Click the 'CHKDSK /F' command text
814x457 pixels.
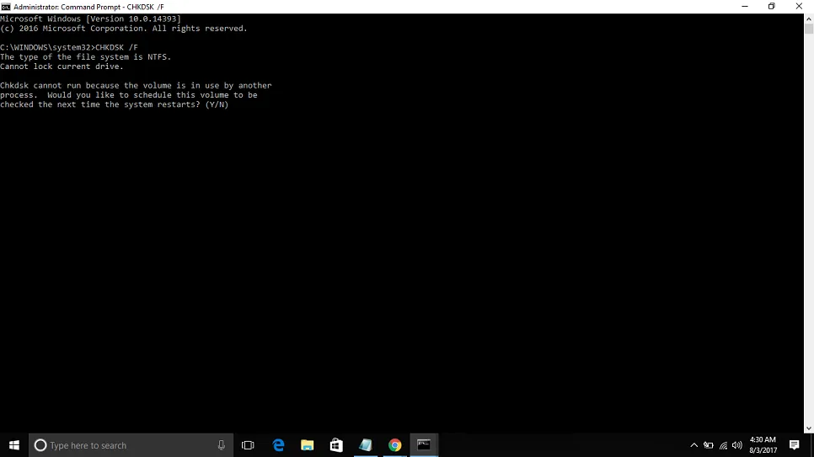(x=116, y=47)
